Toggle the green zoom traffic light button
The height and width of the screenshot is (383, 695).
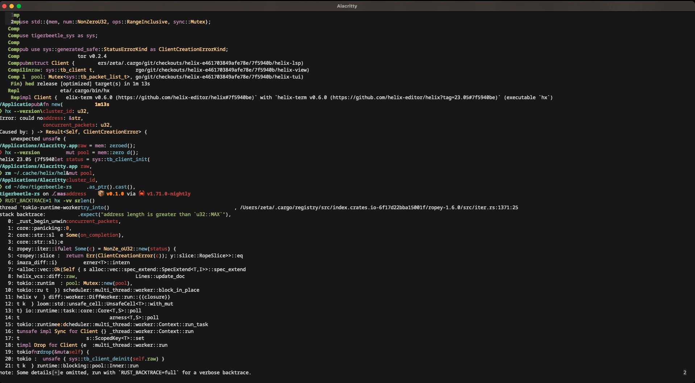pos(19,6)
